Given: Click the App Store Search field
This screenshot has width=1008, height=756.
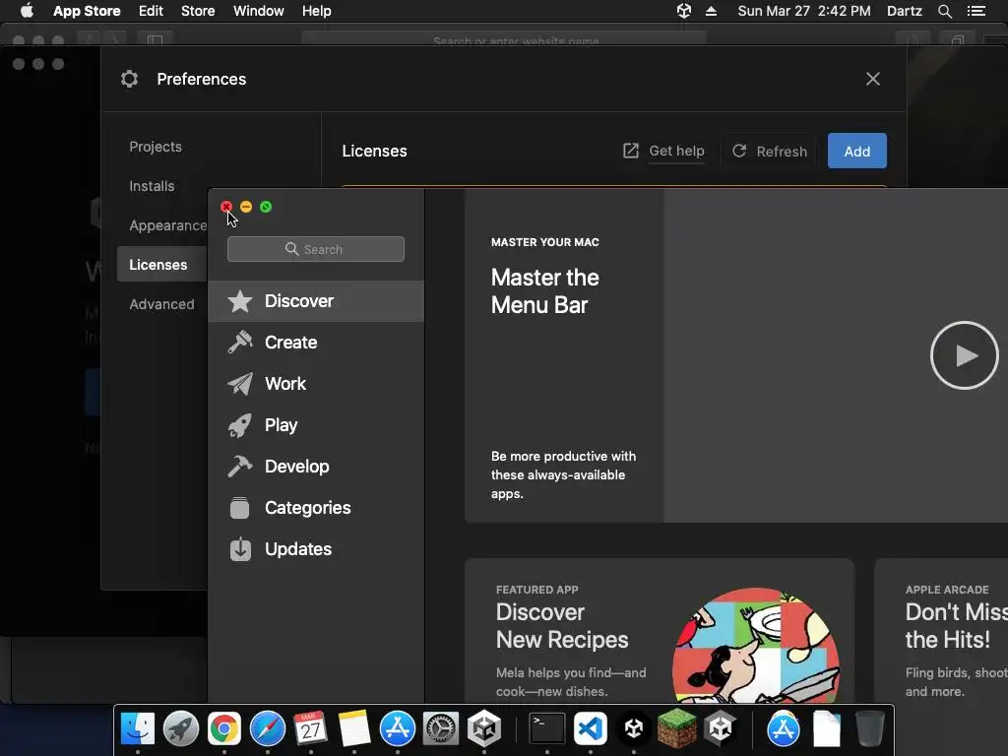Looking at the screenshot, I should pos(316,249).
